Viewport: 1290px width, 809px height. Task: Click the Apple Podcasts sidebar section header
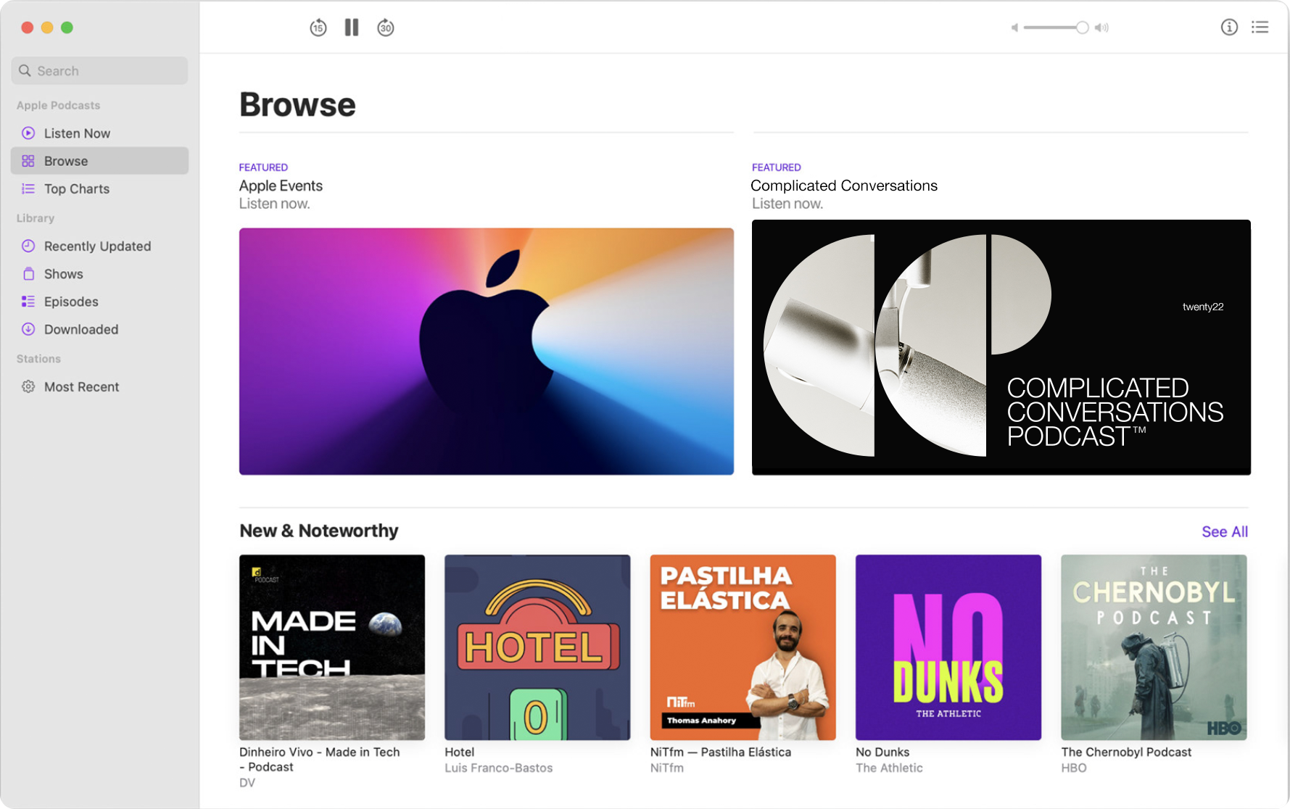[58, 105]
